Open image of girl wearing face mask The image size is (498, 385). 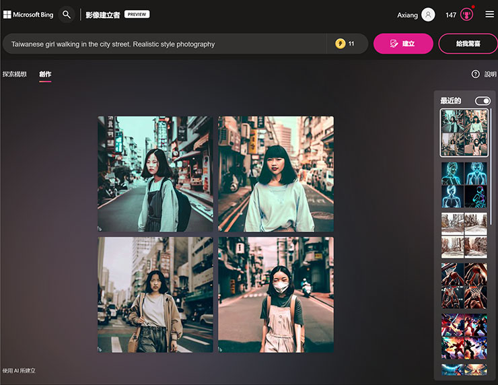(276, 294)
